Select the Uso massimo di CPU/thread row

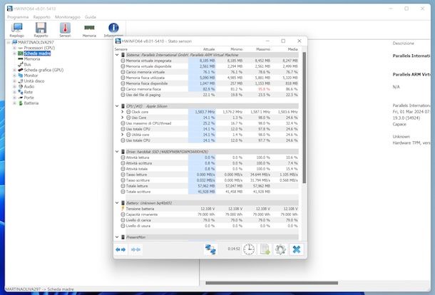(210, 123)
